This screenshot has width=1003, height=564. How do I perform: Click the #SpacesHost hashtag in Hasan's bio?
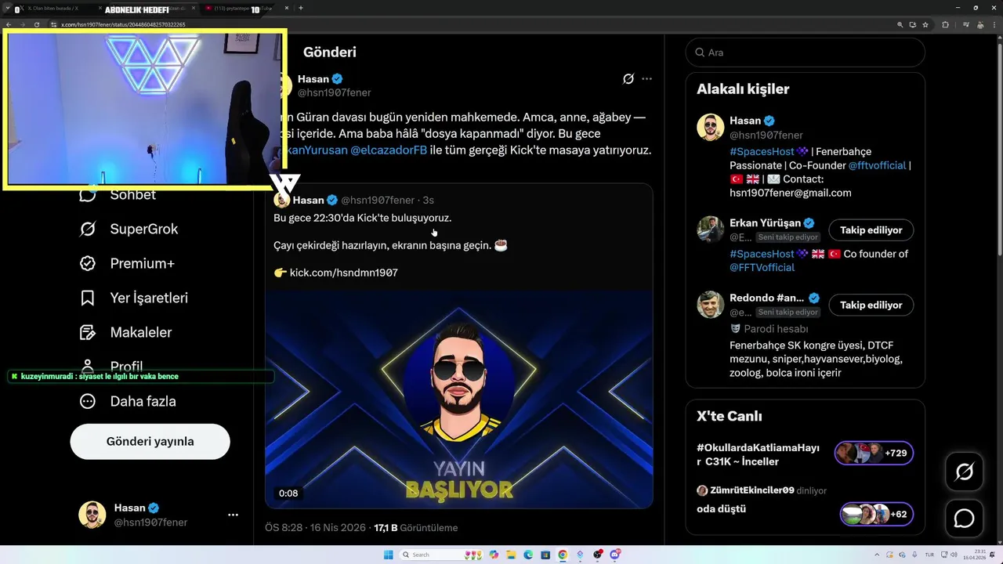(762, 151)
